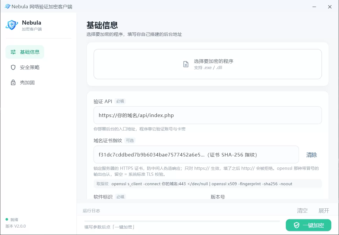This screenshot has width=339, height=235.
Task: Click the shield icon beside 安全策略
Action: (x=13, y=68)
